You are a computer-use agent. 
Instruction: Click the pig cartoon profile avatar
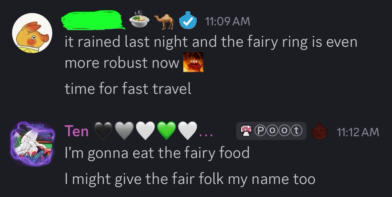point(32,33)
